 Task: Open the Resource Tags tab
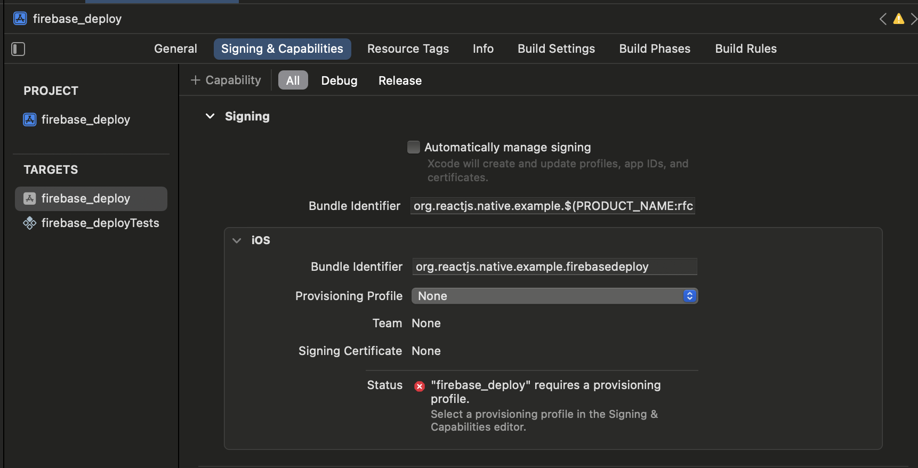(408, 49)
